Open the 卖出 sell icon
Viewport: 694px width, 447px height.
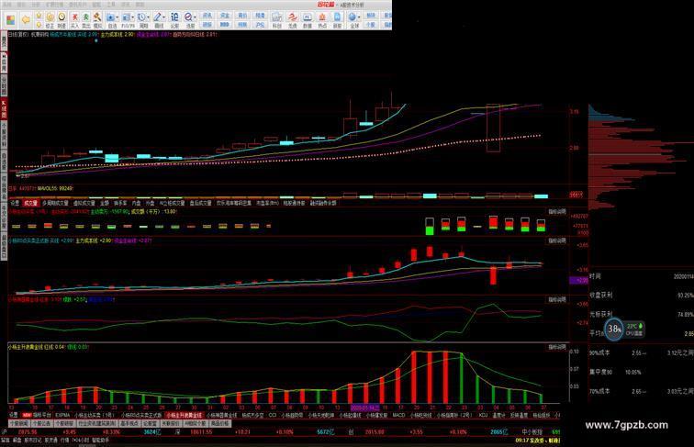86,19
